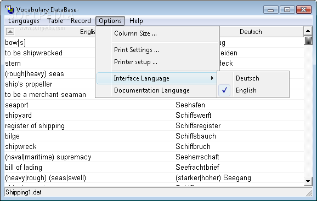The width and height of the screenshot is (317, 201).
Task: Open the Languages menu
Action: click(x=24, y=21)
